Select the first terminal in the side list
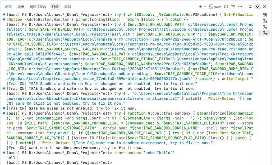 tap(265, 15)
